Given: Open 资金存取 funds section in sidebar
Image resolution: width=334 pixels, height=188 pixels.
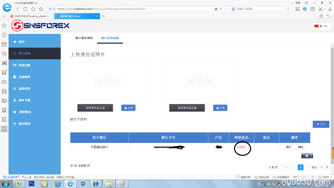Looking at the screenshot, I should tap(24, 65).
